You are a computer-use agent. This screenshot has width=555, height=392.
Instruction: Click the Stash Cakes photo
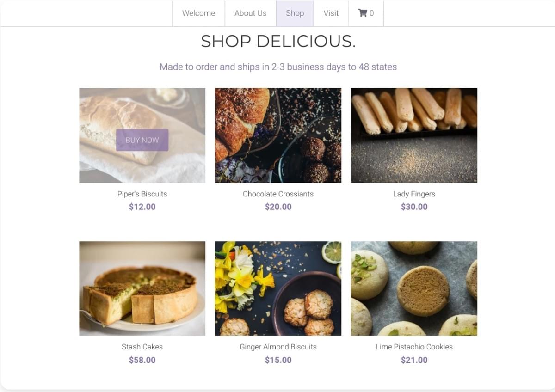click(x=142, y=288)
